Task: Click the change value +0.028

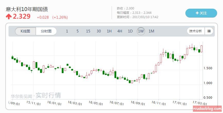Action: click(43, 17)
